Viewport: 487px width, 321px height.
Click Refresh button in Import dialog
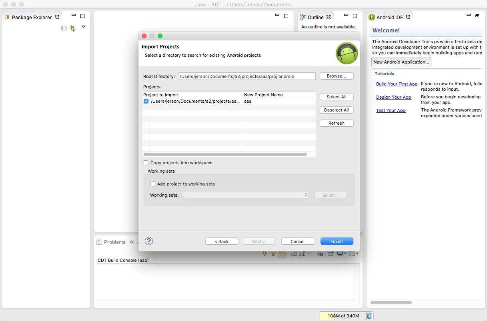pyautogui.click(x=336, y=123)
